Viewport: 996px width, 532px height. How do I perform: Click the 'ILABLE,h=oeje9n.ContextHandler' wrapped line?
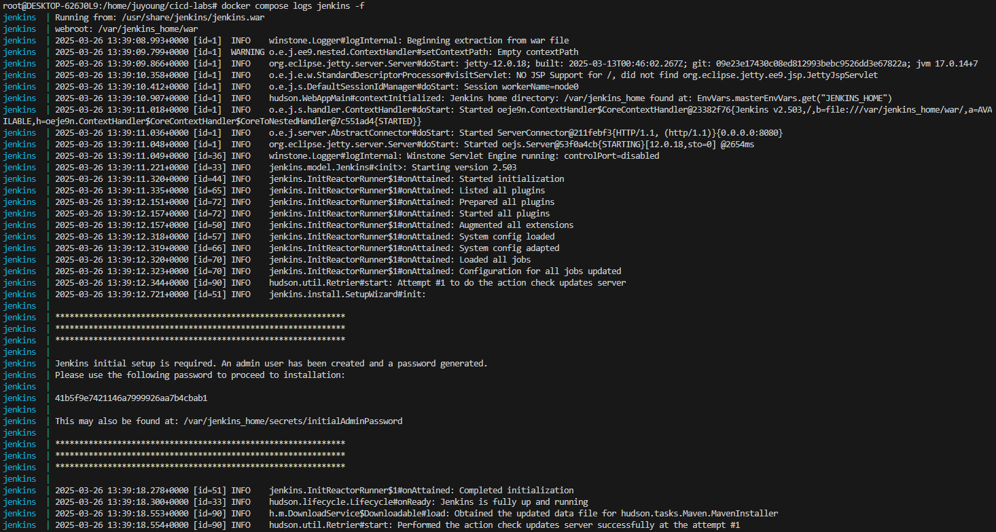pos(212,121)
